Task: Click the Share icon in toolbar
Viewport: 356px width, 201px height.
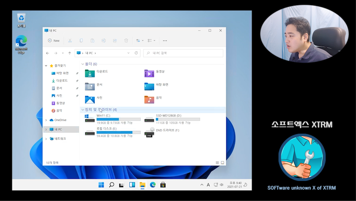Action: tap(115, 41)
